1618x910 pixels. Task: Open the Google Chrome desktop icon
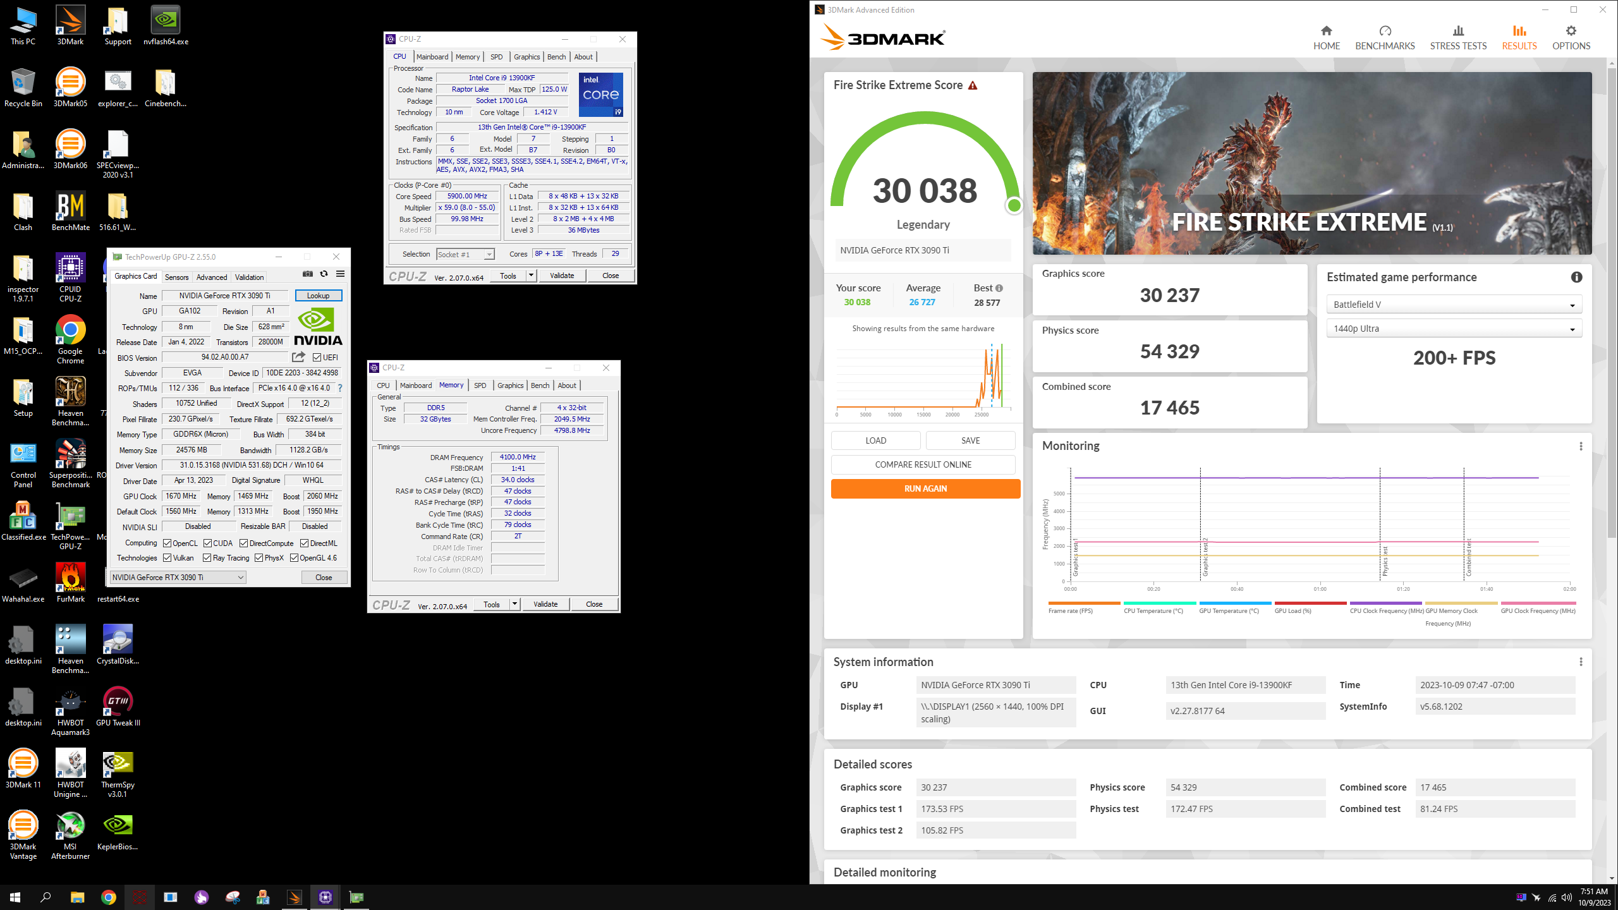click(70, 340)
